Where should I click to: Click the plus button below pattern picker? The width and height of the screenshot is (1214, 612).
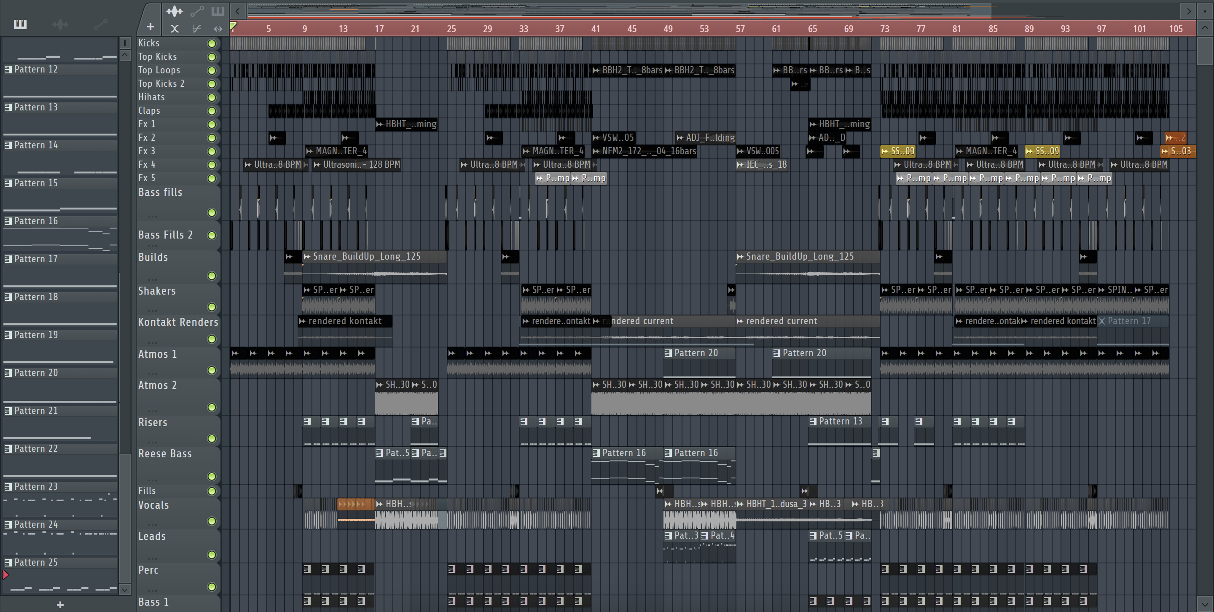(60, 604)
